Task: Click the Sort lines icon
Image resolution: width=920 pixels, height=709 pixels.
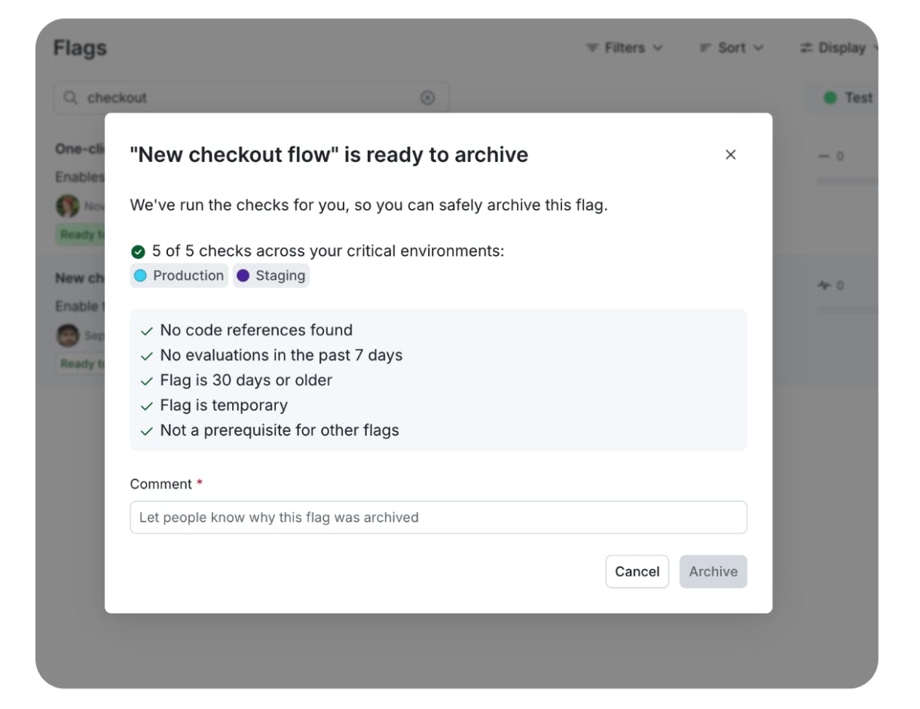Action: click(705, 48)
